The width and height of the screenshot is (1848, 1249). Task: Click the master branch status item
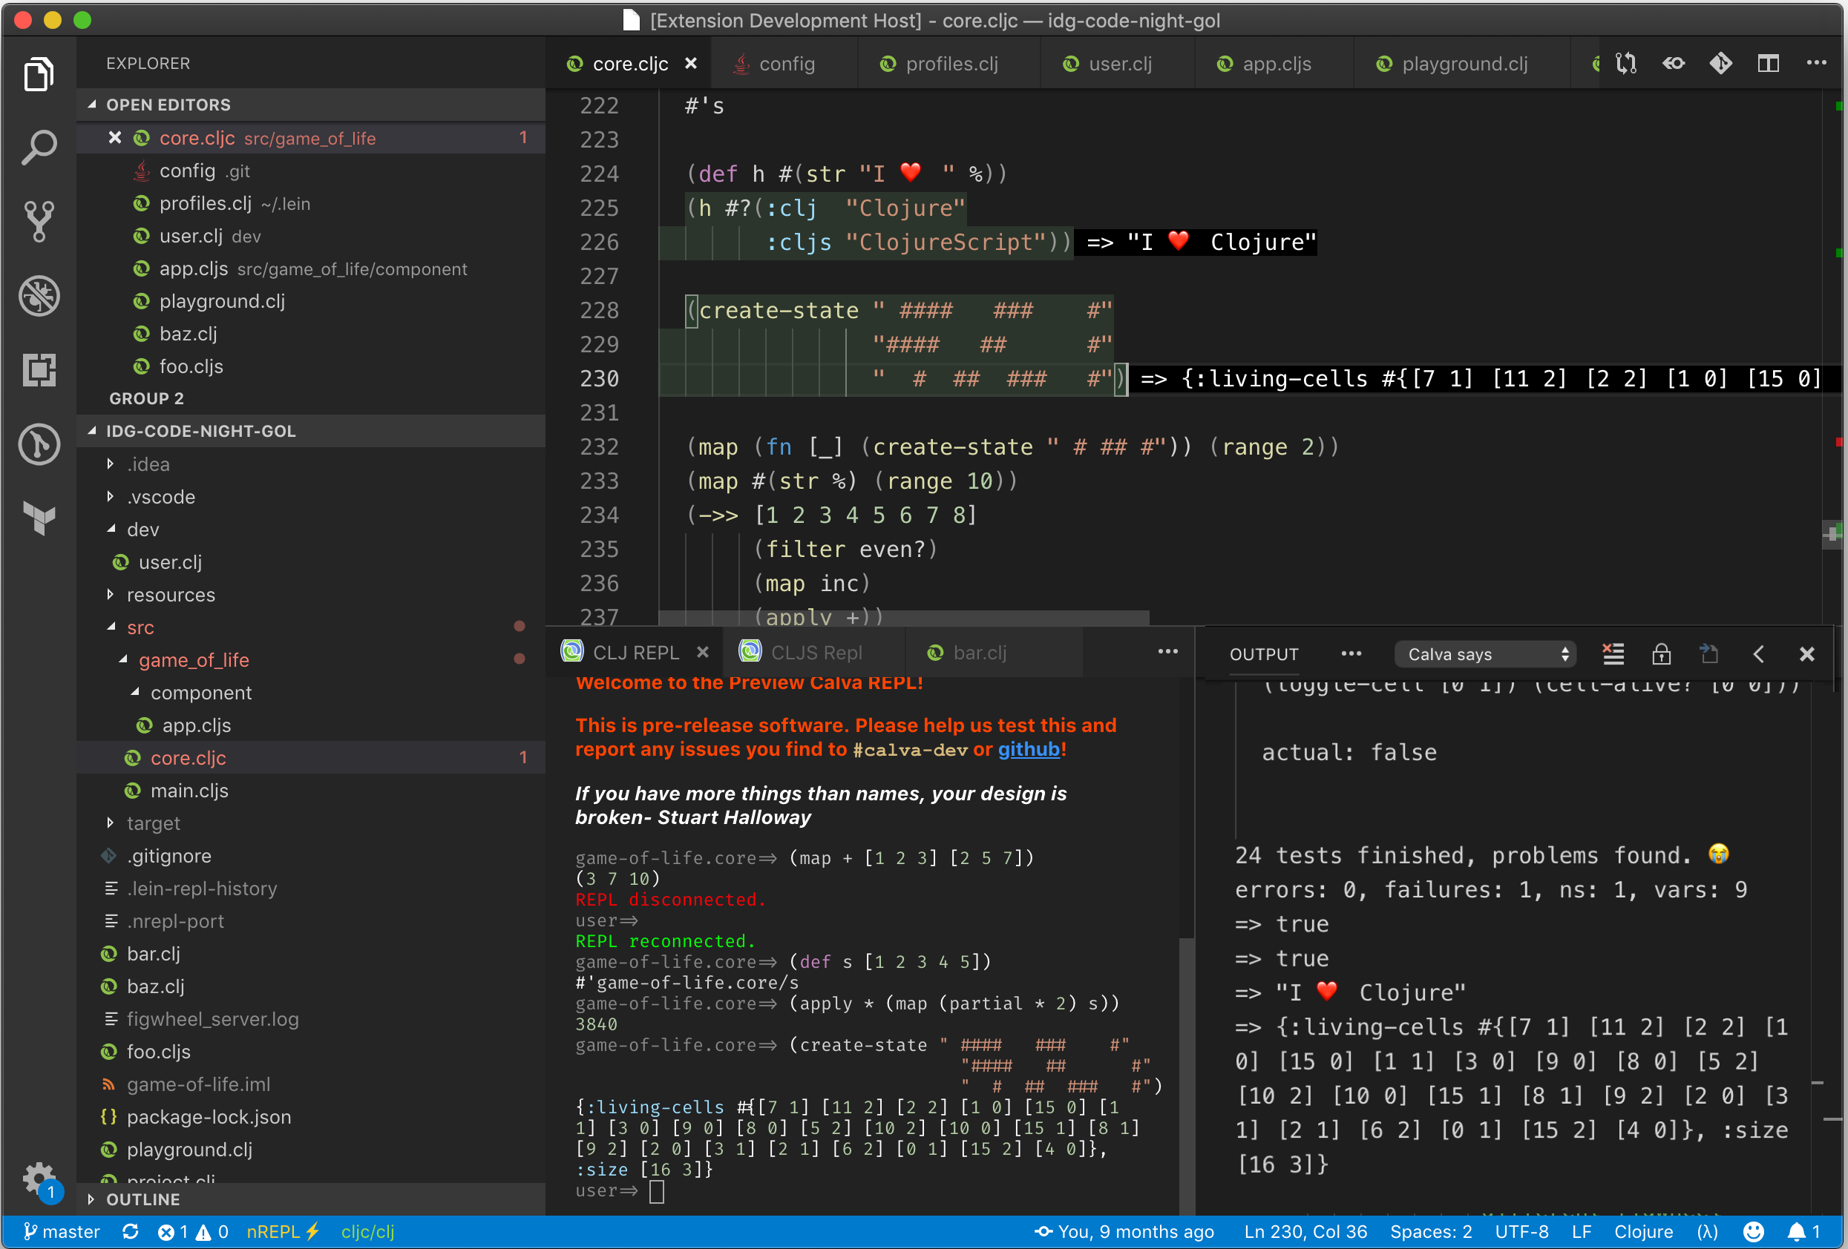coord(62,1231)
